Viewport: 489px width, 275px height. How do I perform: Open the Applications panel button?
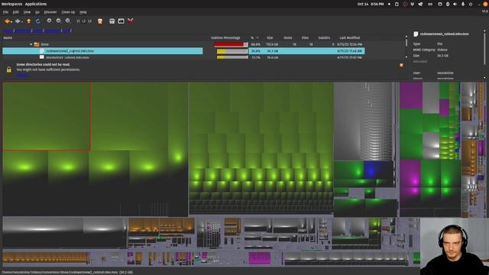tap(36, 4)
